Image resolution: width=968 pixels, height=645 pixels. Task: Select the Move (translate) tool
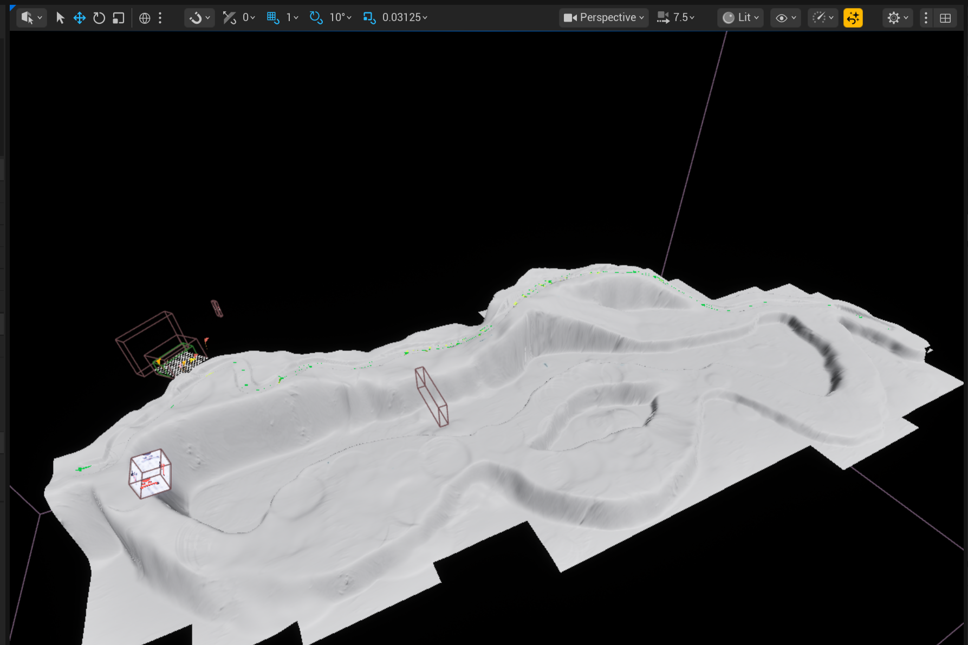(79, 17)
